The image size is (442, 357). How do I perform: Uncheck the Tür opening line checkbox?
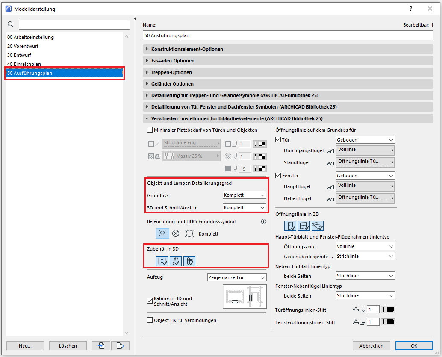279,140
